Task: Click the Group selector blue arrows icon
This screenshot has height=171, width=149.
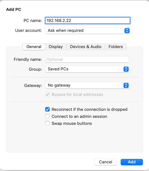Action: tap(126, 69)
